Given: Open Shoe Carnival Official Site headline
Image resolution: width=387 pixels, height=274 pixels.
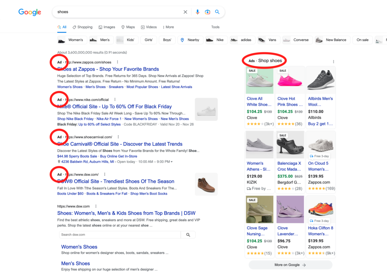Looking at the screenshot, I should coord(120,144).
